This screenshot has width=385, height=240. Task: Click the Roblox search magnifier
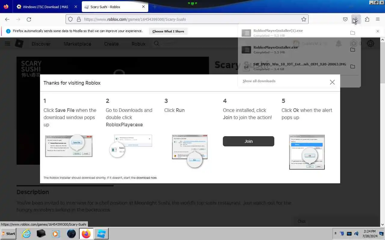point(157,43)
